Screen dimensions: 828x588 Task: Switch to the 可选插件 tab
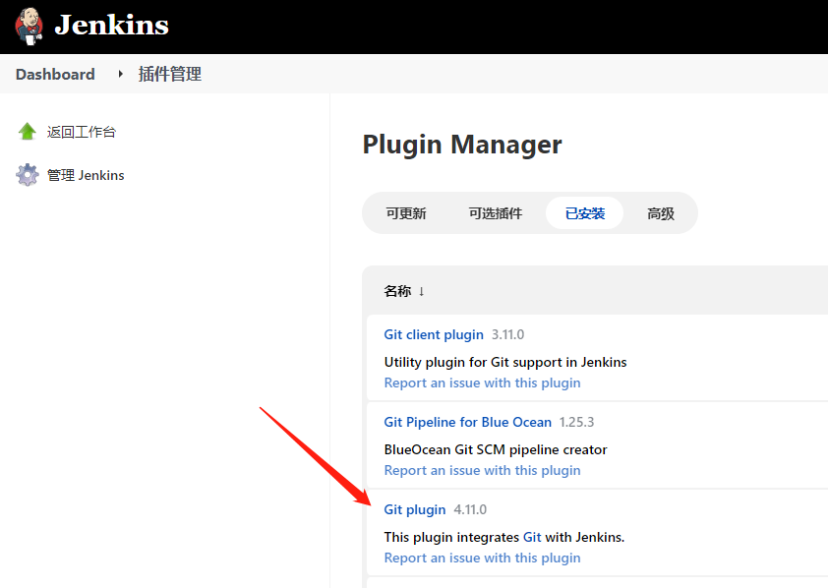[496, 213]
